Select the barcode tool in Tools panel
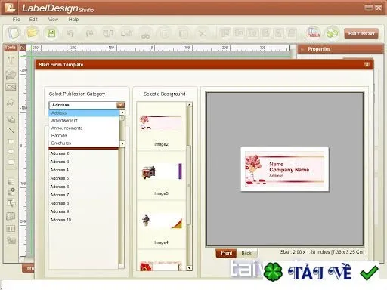387x290 pixels. click(11, 229)
